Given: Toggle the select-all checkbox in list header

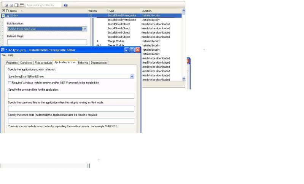Looking at the screenshot, I should tap(3, 11).
